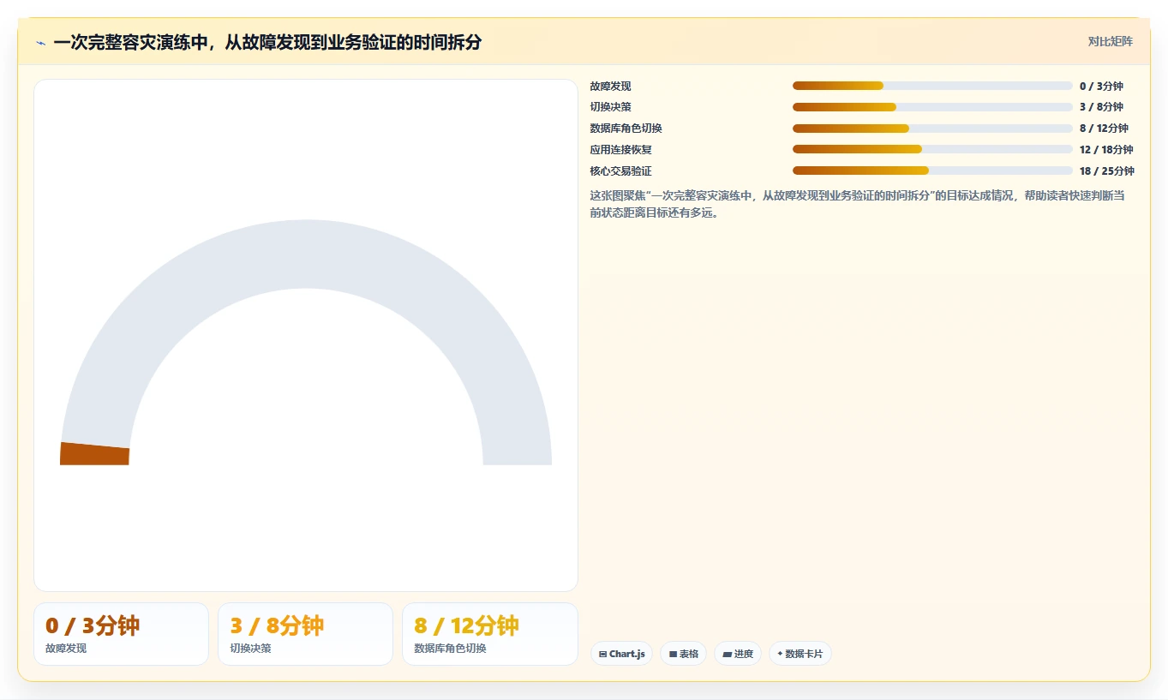
Task: Click the 切换决策 row label in list
Action: pyautogui.click(x=610, y=107)
